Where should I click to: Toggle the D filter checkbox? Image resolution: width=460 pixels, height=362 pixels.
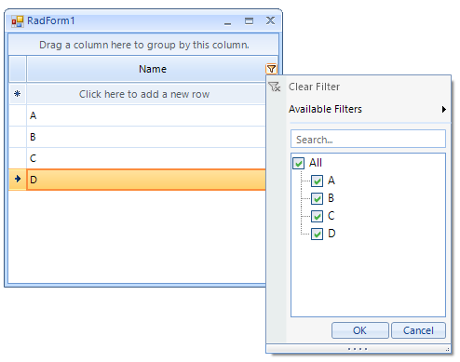[317, 234]
